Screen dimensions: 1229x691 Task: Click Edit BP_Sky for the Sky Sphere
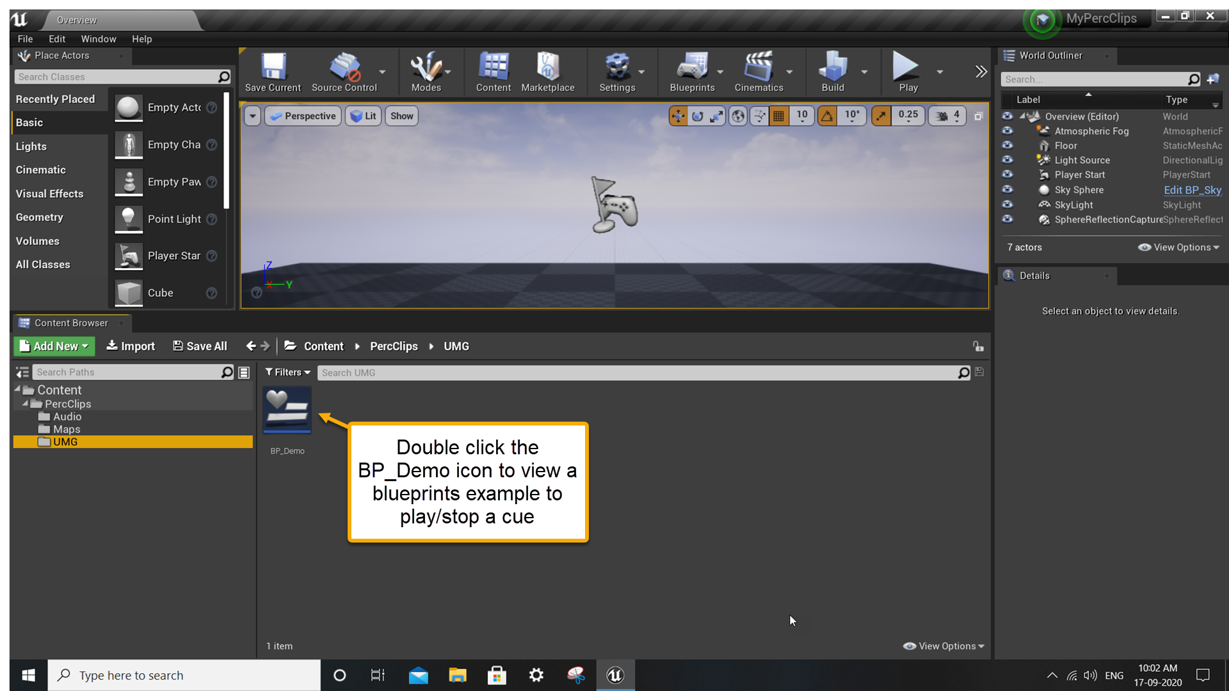[x=1191, y=190]
